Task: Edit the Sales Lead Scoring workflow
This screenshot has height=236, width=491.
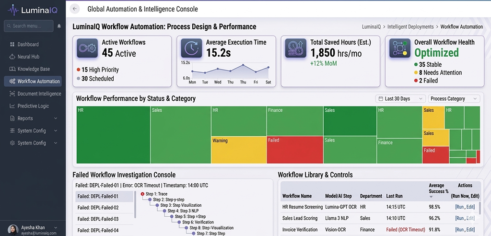Action: 470,218
